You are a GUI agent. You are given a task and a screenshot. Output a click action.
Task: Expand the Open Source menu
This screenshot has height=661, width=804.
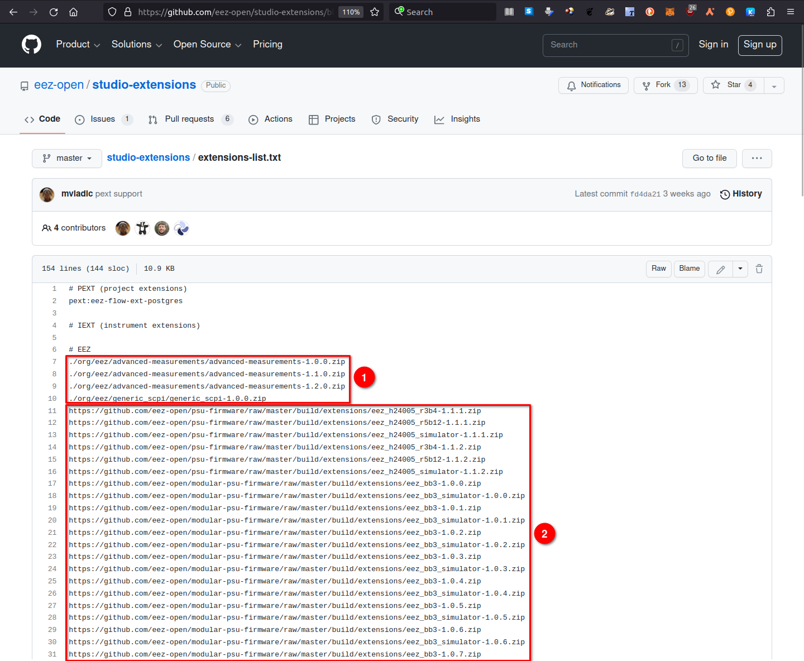coord(207,45)
